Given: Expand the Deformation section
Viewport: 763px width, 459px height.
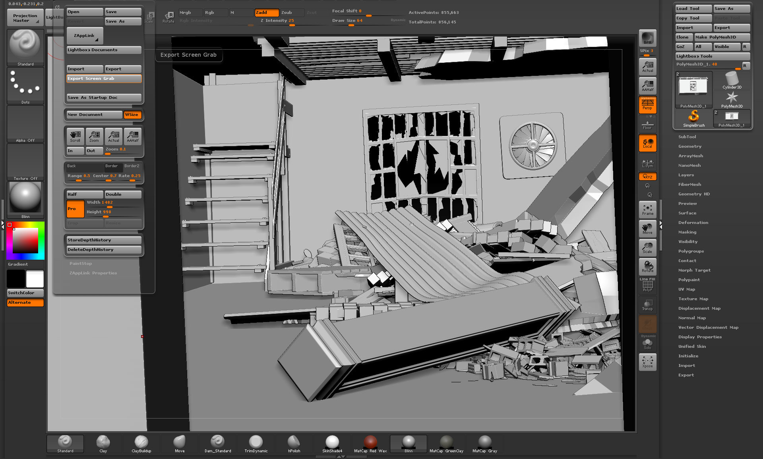Looking at the screenshot, I should (x=693, y=223).
